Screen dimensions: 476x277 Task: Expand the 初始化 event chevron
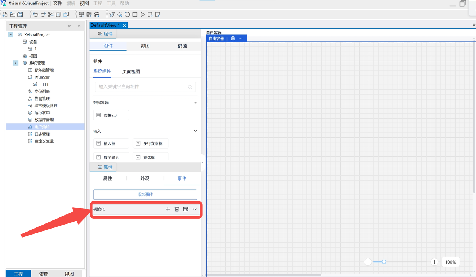click(195, 209)
